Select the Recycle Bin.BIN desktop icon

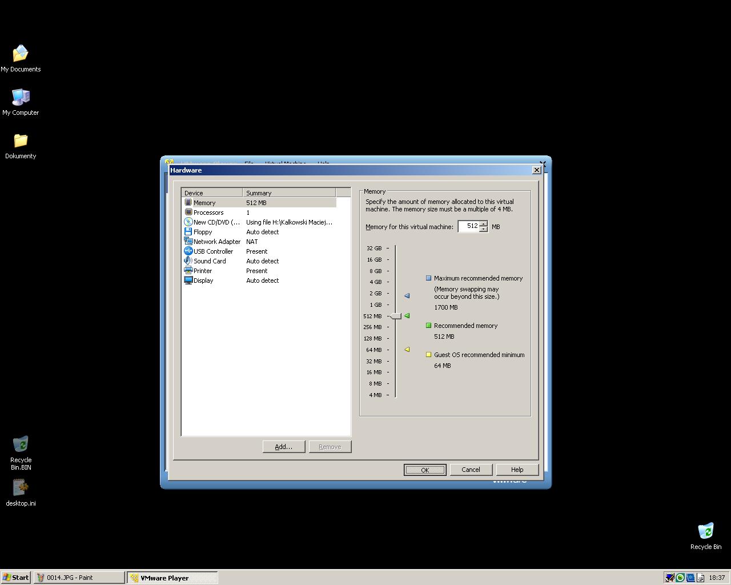tap(21, 444)
